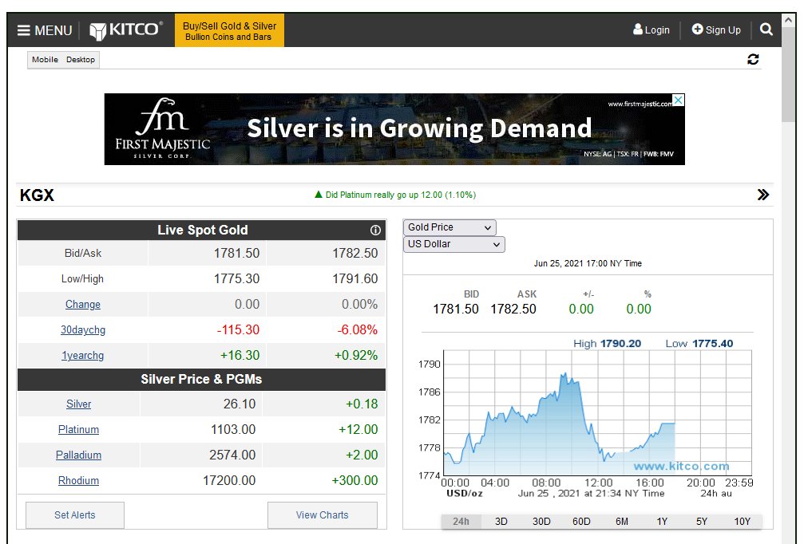Select the 60D chart range
This screenshot has width=804, height=544.
click(581, 522)
